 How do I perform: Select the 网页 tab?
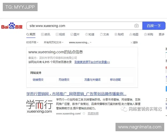[x=31, y=34]
